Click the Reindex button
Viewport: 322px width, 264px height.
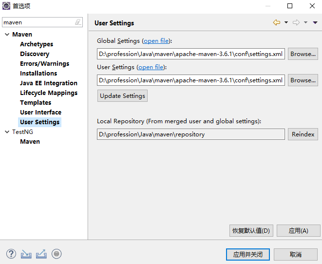pos(303,134)
